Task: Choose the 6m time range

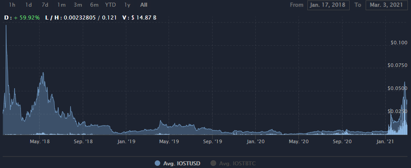Action: pyautogui.click(x=94, y=5)
